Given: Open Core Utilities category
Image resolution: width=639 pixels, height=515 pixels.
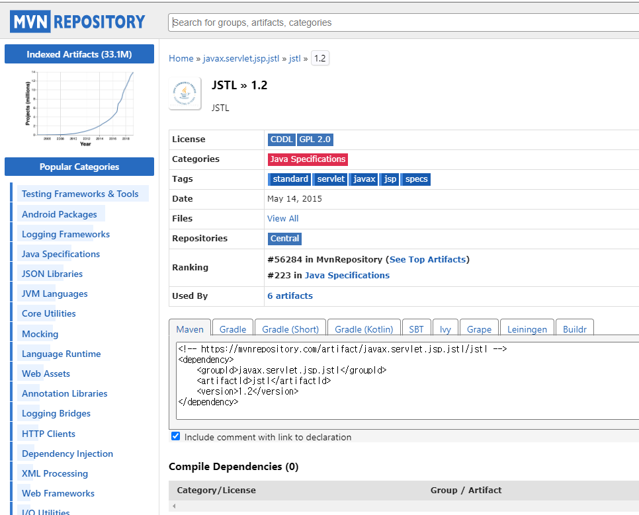Looking at the screenshot, I should pyautogui.click(x=49, y=314).
